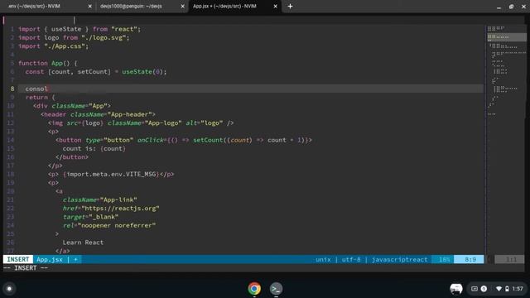This screenshot has height=298, width=530.
Task: Open a new terminal tab with plus
Action: pos(290,6)
